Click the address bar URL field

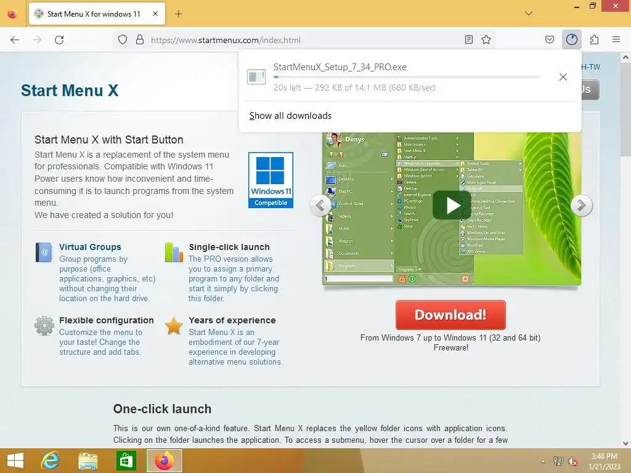tap(306, 40)
